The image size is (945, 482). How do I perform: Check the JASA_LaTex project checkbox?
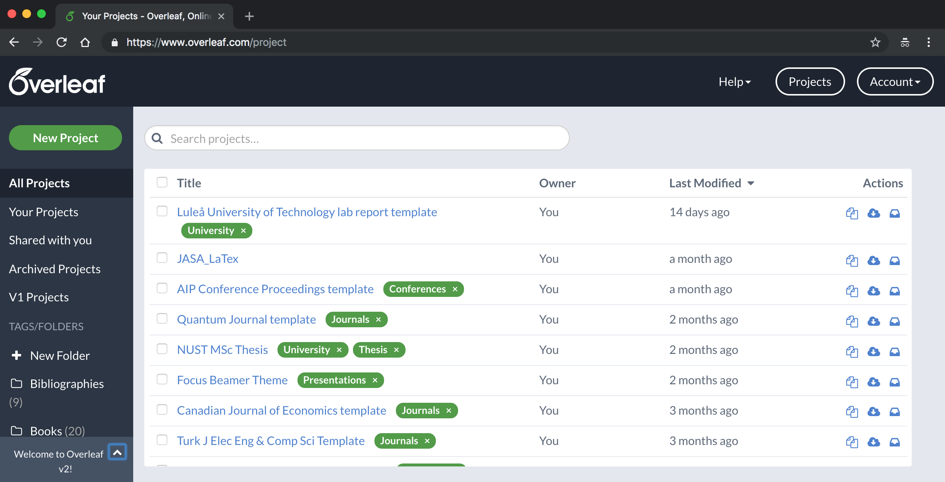tap(162, 258)
